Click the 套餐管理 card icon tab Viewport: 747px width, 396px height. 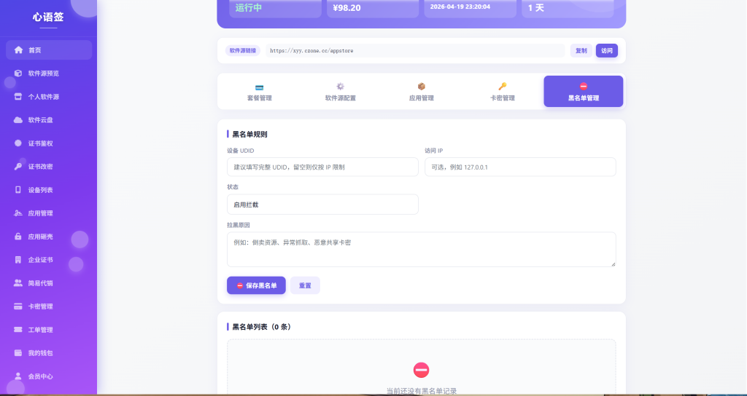pos(259,87)
